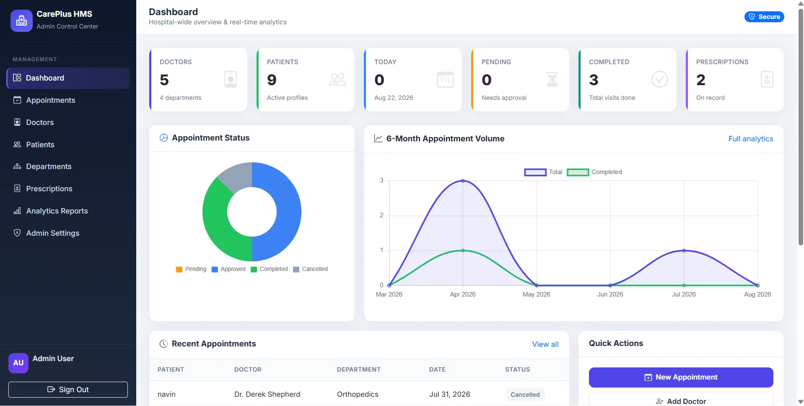804x406 pixels.
Task: Toggle the Completed legend under donut chart
Action: click(269, 269)
